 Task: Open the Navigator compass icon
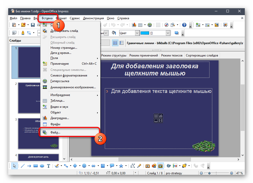click(166, 25)
